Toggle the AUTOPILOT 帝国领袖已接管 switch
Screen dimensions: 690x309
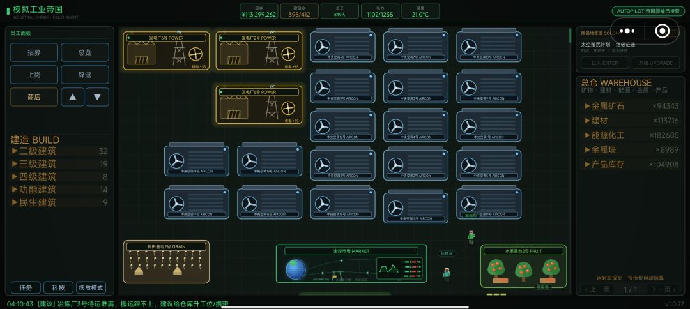pyautogui.click(x=648, y=11)
